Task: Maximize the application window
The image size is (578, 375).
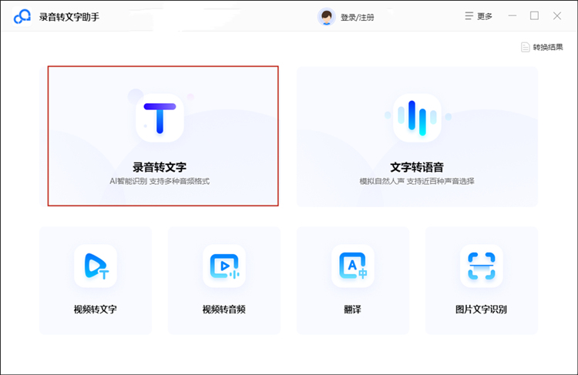Action: 535,16
